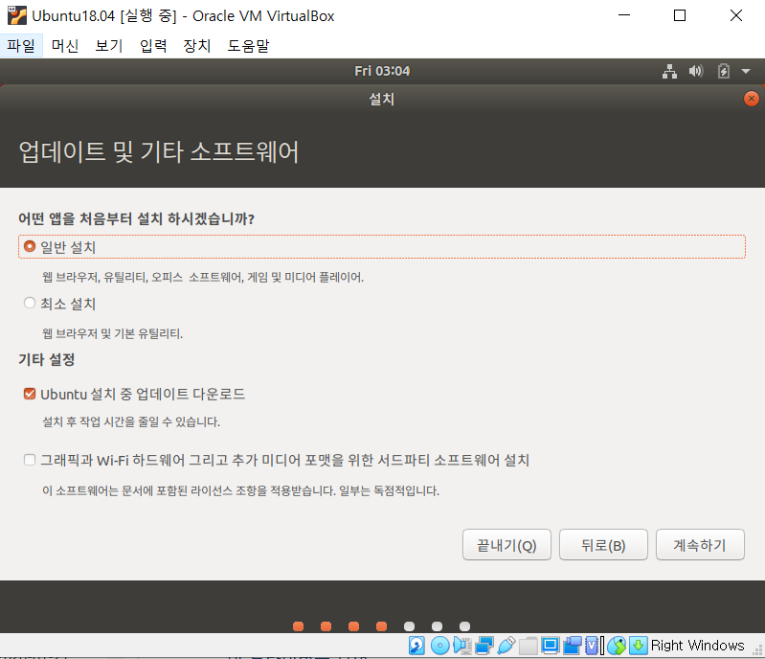Click the USB devices icon in status bar
This screenshot has height=659, width=765.
[x=506, y=646]
